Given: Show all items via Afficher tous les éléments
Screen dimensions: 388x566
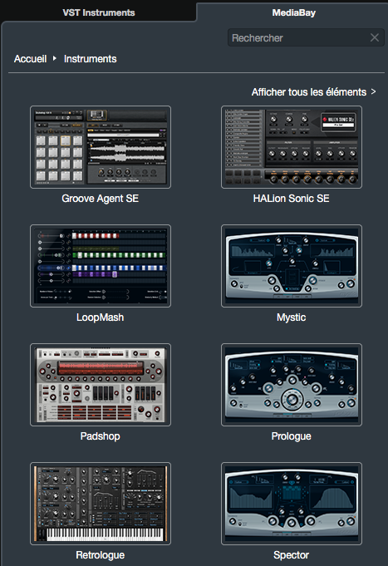Looking at the screenshot, I should click(x=309, y=92).
